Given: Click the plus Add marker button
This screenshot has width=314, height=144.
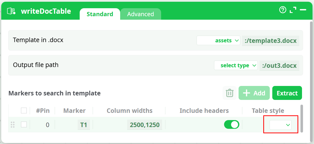Looking at the screenshot, I should (x=254, y=93).
